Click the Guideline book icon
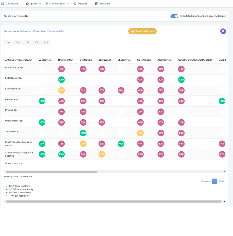Image resolution: width=233 pixels, height=236 pixels. [x=96, y=4]
